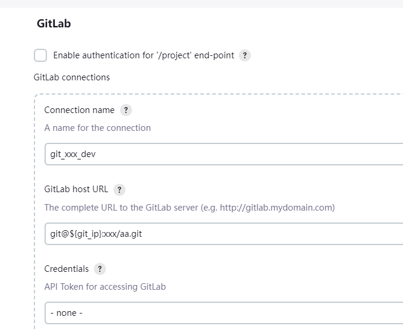Click the Credentials help question mark
The image size is (403, 329).
[x=100, y=269]
